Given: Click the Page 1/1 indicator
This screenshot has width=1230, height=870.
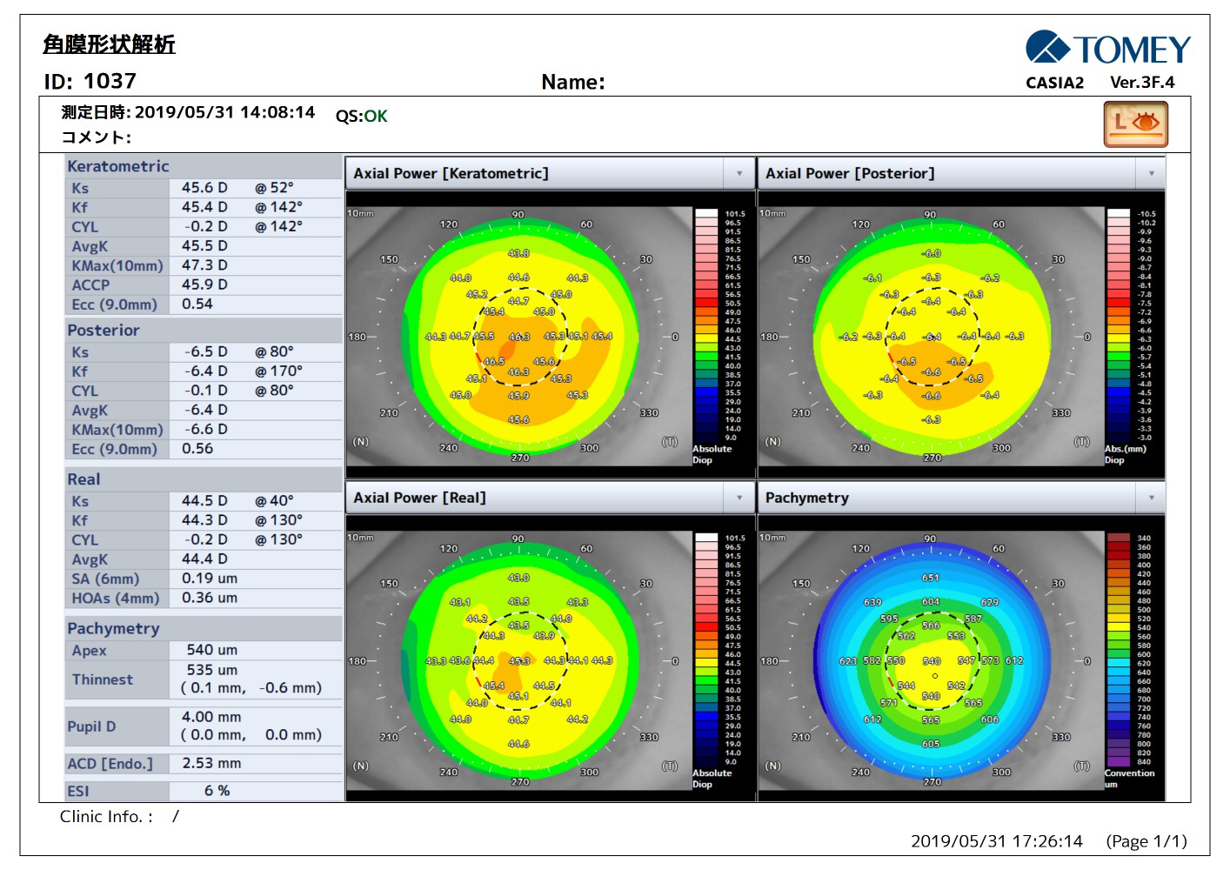Looking at the screenshot, I should point(1146,841).
